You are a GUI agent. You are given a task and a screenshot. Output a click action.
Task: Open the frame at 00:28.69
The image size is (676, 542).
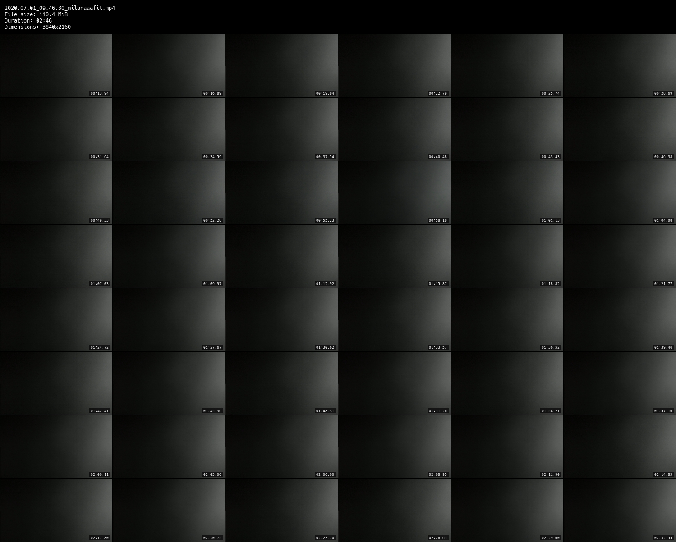pyautogui.click(x=620, y=66)
